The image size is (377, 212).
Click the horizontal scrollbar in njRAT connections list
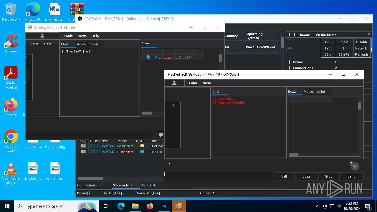click(90, 178)
